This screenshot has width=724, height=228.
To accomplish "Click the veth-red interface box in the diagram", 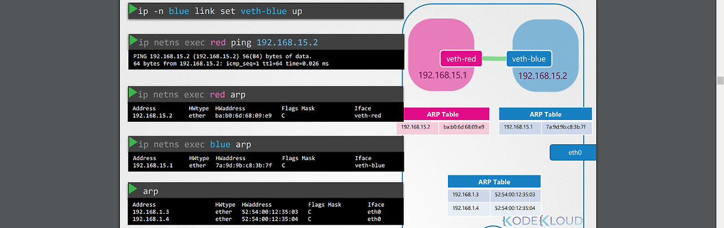I will [x=461, y=58].
